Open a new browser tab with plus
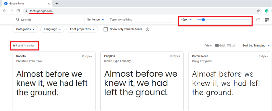This screenshot has height=111, width=272. coord(57,3)
